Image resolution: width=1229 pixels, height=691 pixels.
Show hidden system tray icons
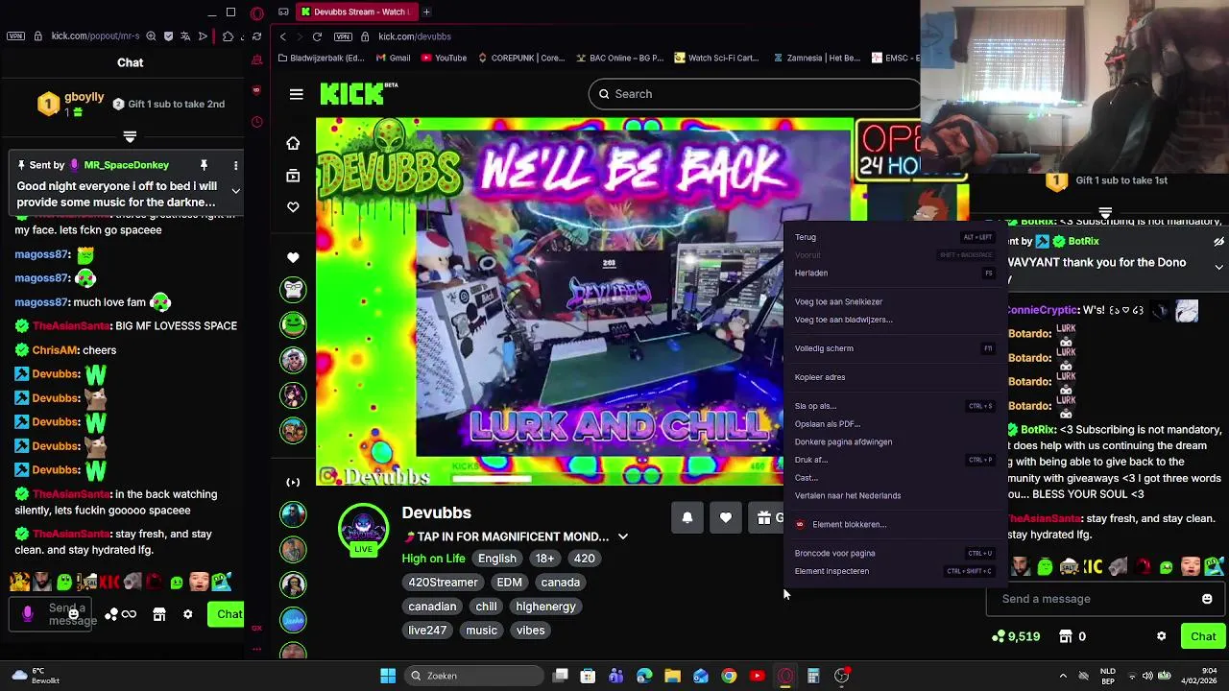tap(1062, 676)
